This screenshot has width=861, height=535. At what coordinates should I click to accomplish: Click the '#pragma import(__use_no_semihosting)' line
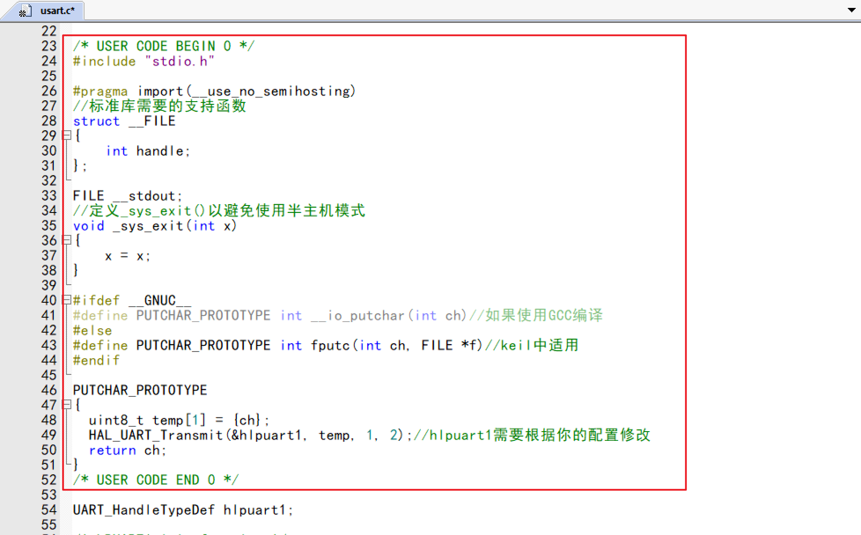pos(214,91)
